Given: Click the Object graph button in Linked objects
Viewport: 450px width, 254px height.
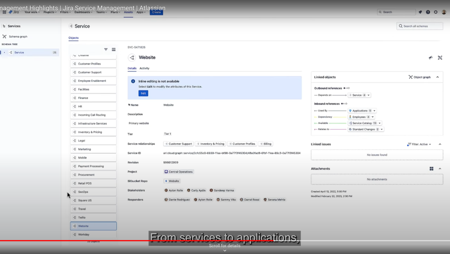Looking at the screenshot, I should (420, 77).
